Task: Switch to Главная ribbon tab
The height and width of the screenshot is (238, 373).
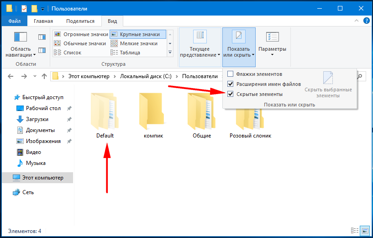Action: pyautogui.click(x=43, y=21)
